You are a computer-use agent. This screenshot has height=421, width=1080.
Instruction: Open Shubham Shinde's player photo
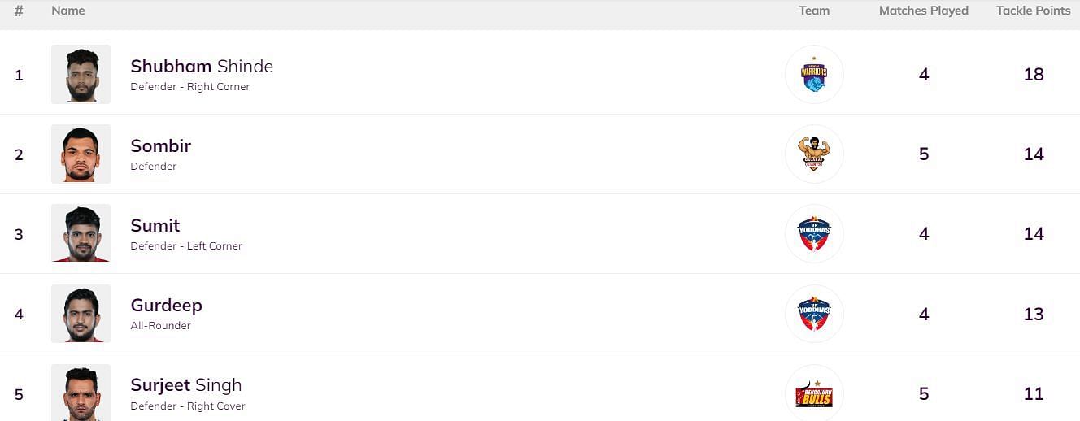click(x=81, y=74)
